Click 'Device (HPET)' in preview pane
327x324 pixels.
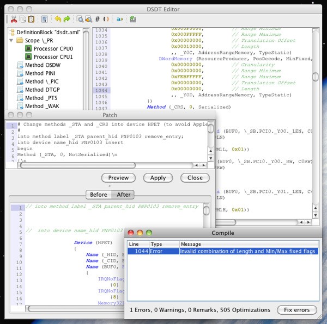(x=93, y=242)
